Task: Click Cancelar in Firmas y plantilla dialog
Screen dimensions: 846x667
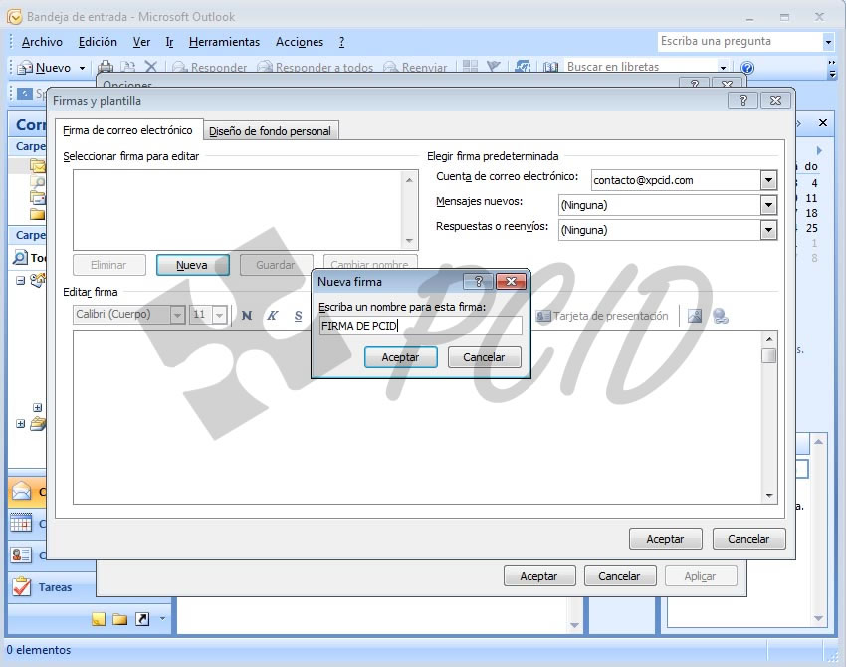Action: (748, 539)
